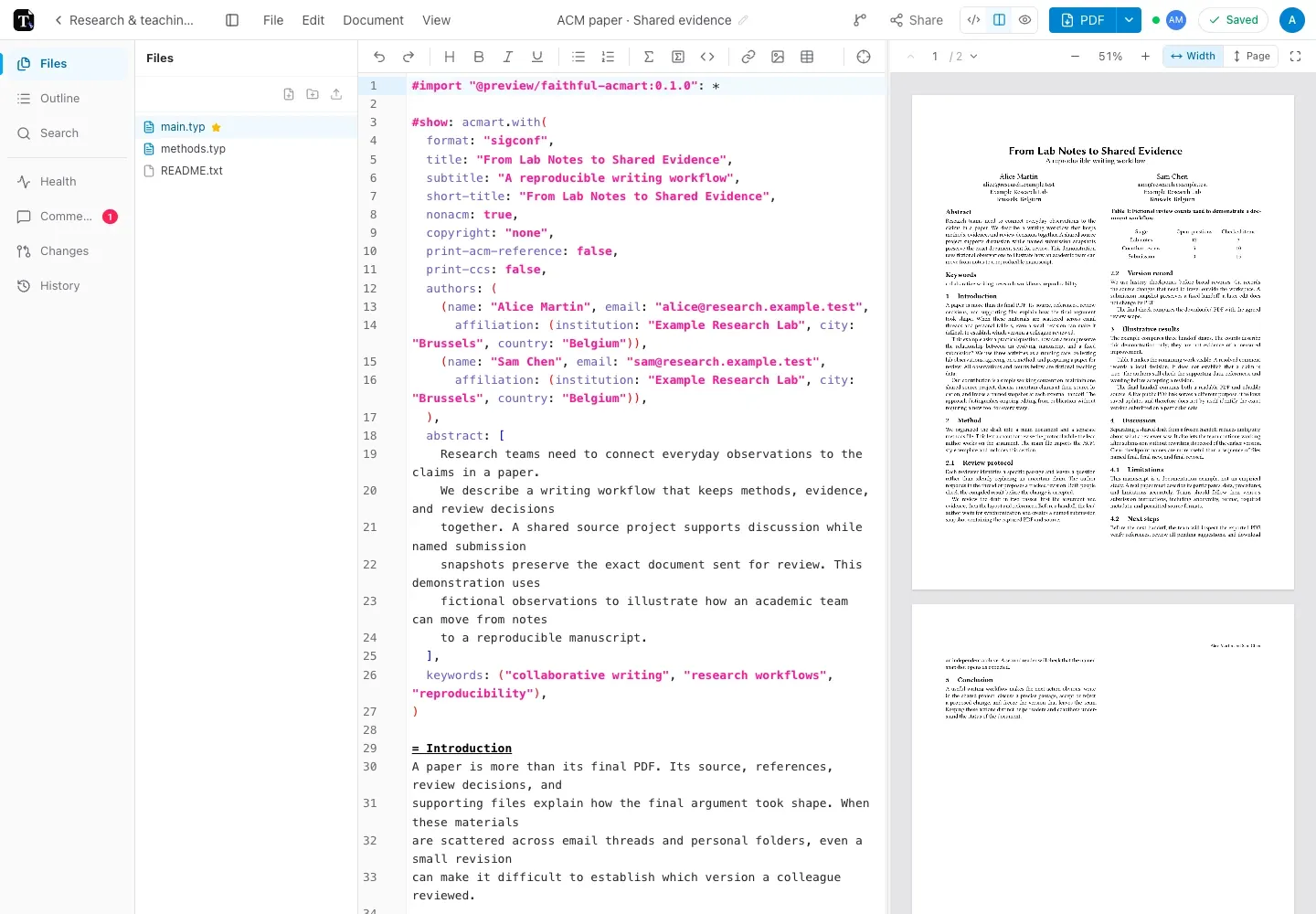Enter fullscreen preview mode
The image size is (1316, 914).
coord(1295,57)
